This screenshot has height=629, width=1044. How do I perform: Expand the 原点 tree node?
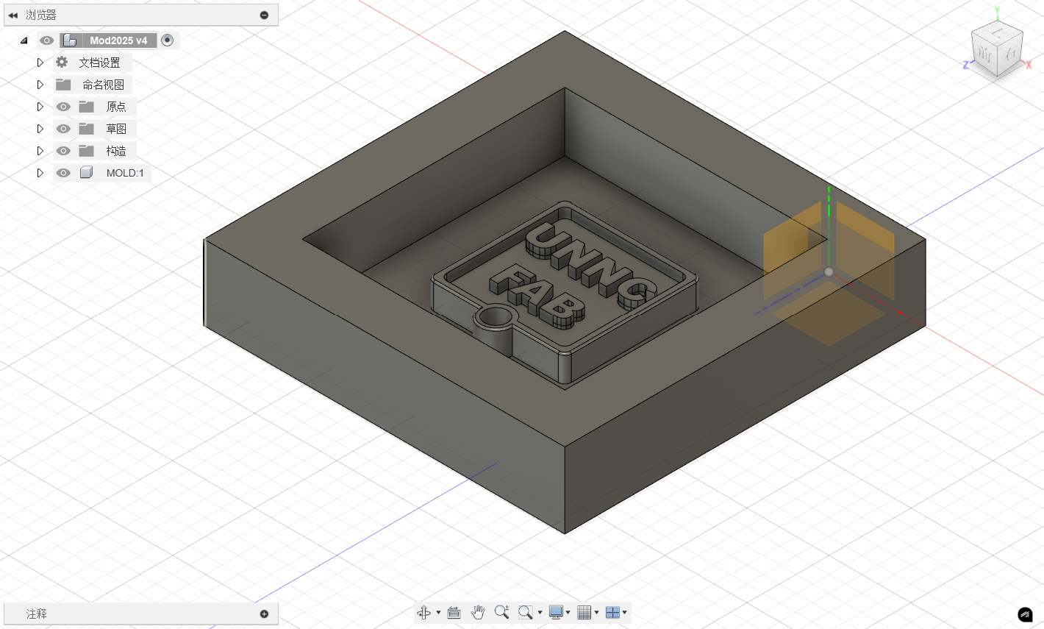[x=40, y=107]
